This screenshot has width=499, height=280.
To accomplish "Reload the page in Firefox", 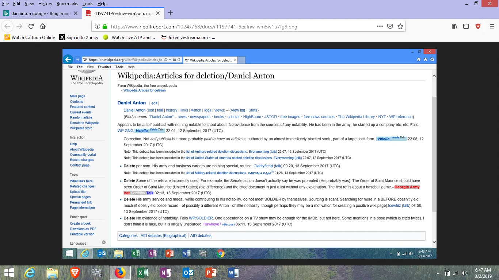I will [31, 26].
